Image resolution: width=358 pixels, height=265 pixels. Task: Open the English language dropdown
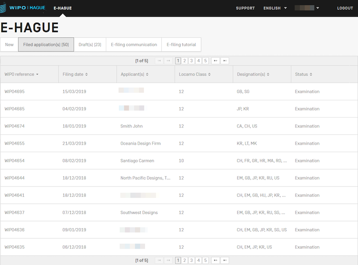275,8
